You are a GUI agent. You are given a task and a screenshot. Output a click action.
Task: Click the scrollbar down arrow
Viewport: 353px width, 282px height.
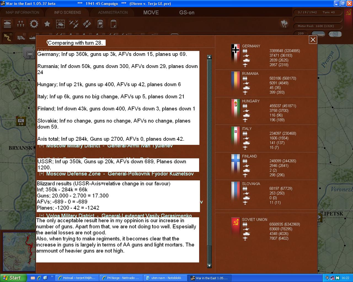pos(209,266)
